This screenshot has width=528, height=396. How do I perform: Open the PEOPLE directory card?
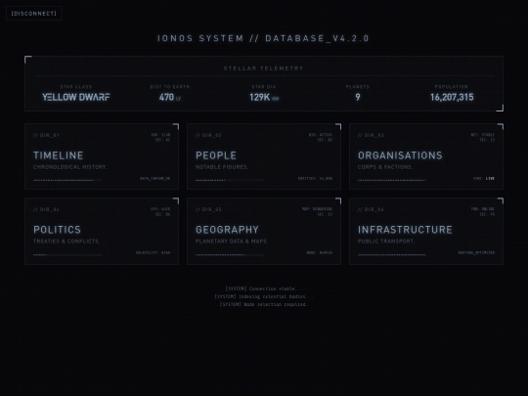pyautogui.click(x=264, y=156)
